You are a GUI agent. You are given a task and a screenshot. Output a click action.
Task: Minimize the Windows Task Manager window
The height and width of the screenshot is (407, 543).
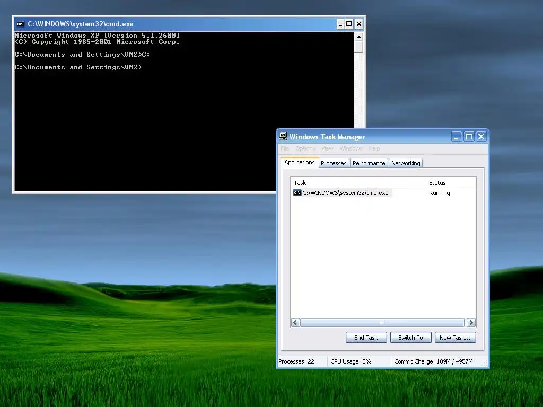(x=457, y=137)
